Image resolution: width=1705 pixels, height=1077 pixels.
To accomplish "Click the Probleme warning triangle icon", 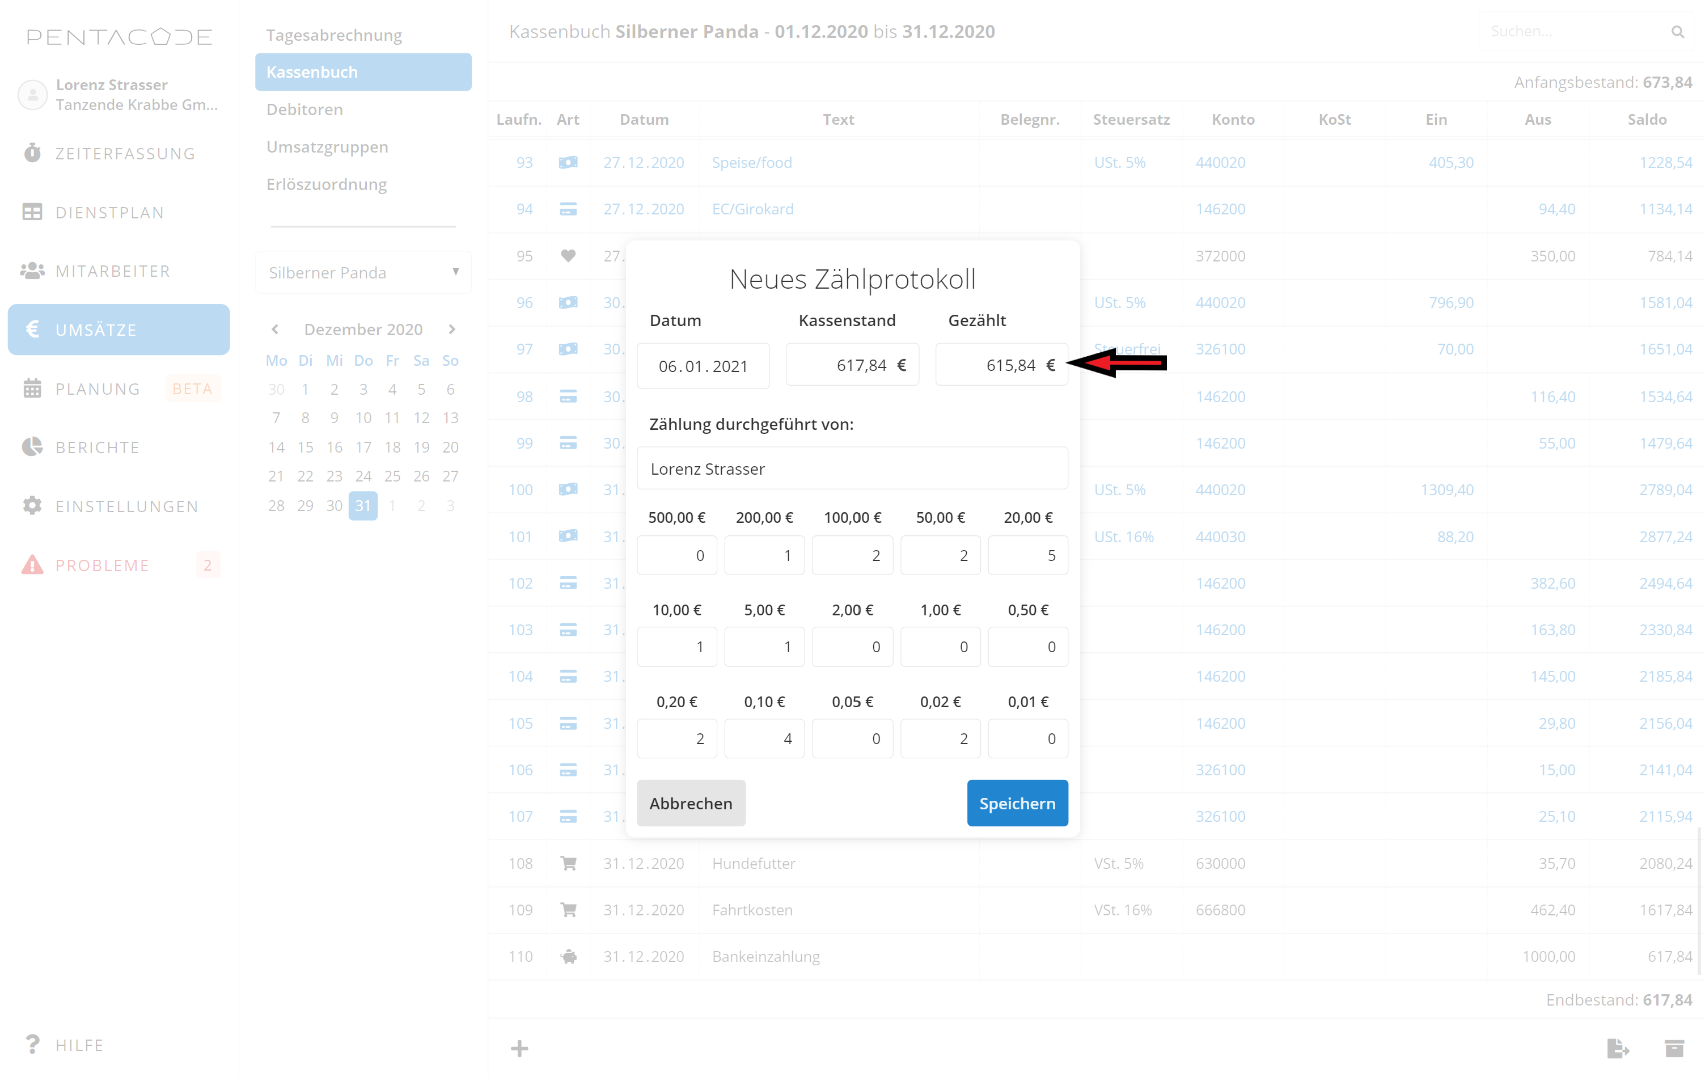I will coord(32,564).
